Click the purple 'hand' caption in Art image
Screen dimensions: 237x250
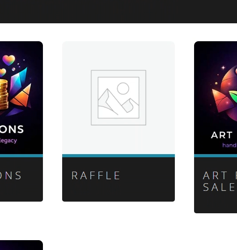229,145
